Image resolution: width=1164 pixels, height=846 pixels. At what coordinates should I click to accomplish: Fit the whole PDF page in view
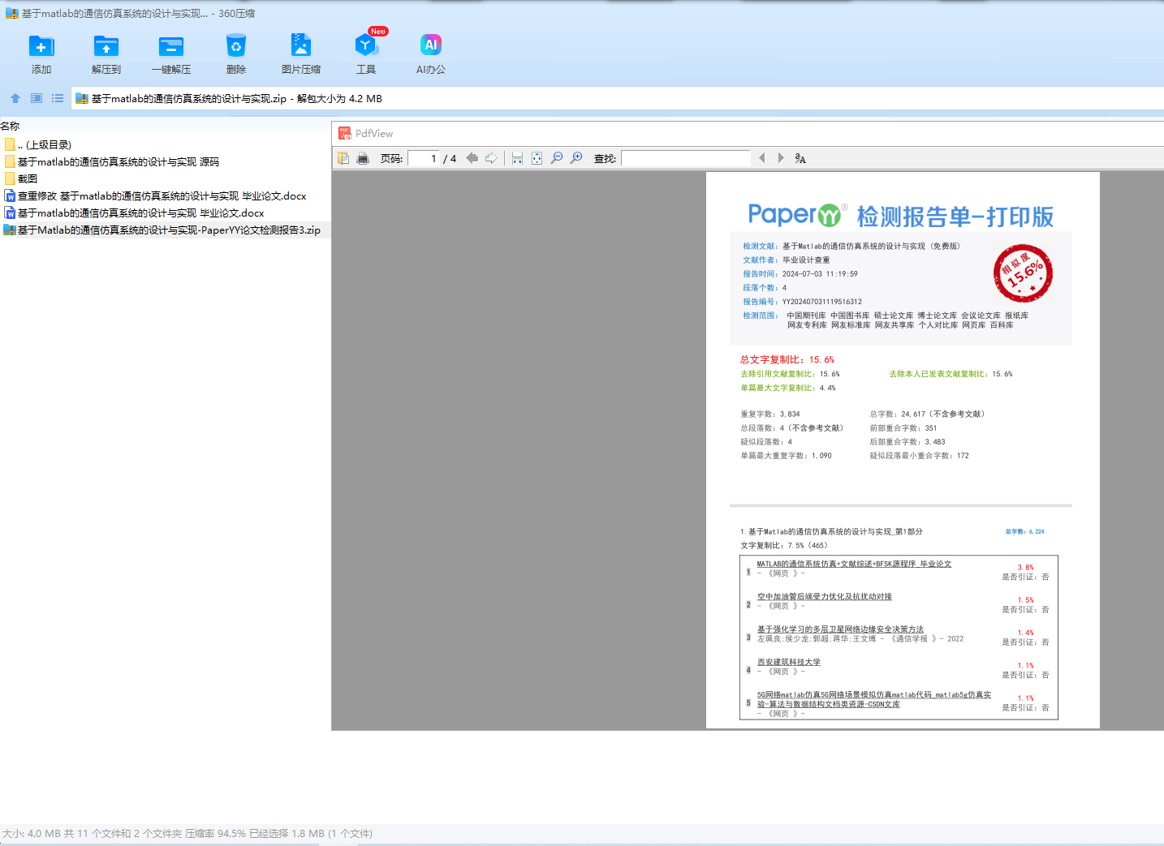537,158
